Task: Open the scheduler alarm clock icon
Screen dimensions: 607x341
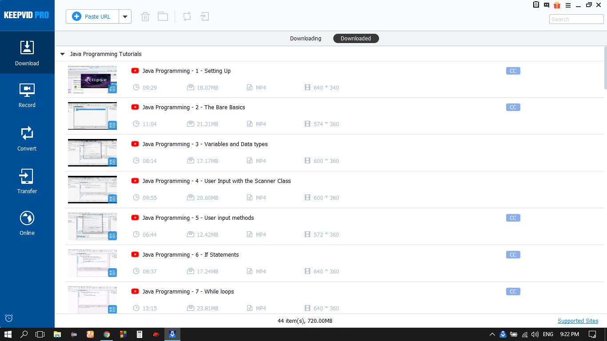Action: tap(9, 318)
